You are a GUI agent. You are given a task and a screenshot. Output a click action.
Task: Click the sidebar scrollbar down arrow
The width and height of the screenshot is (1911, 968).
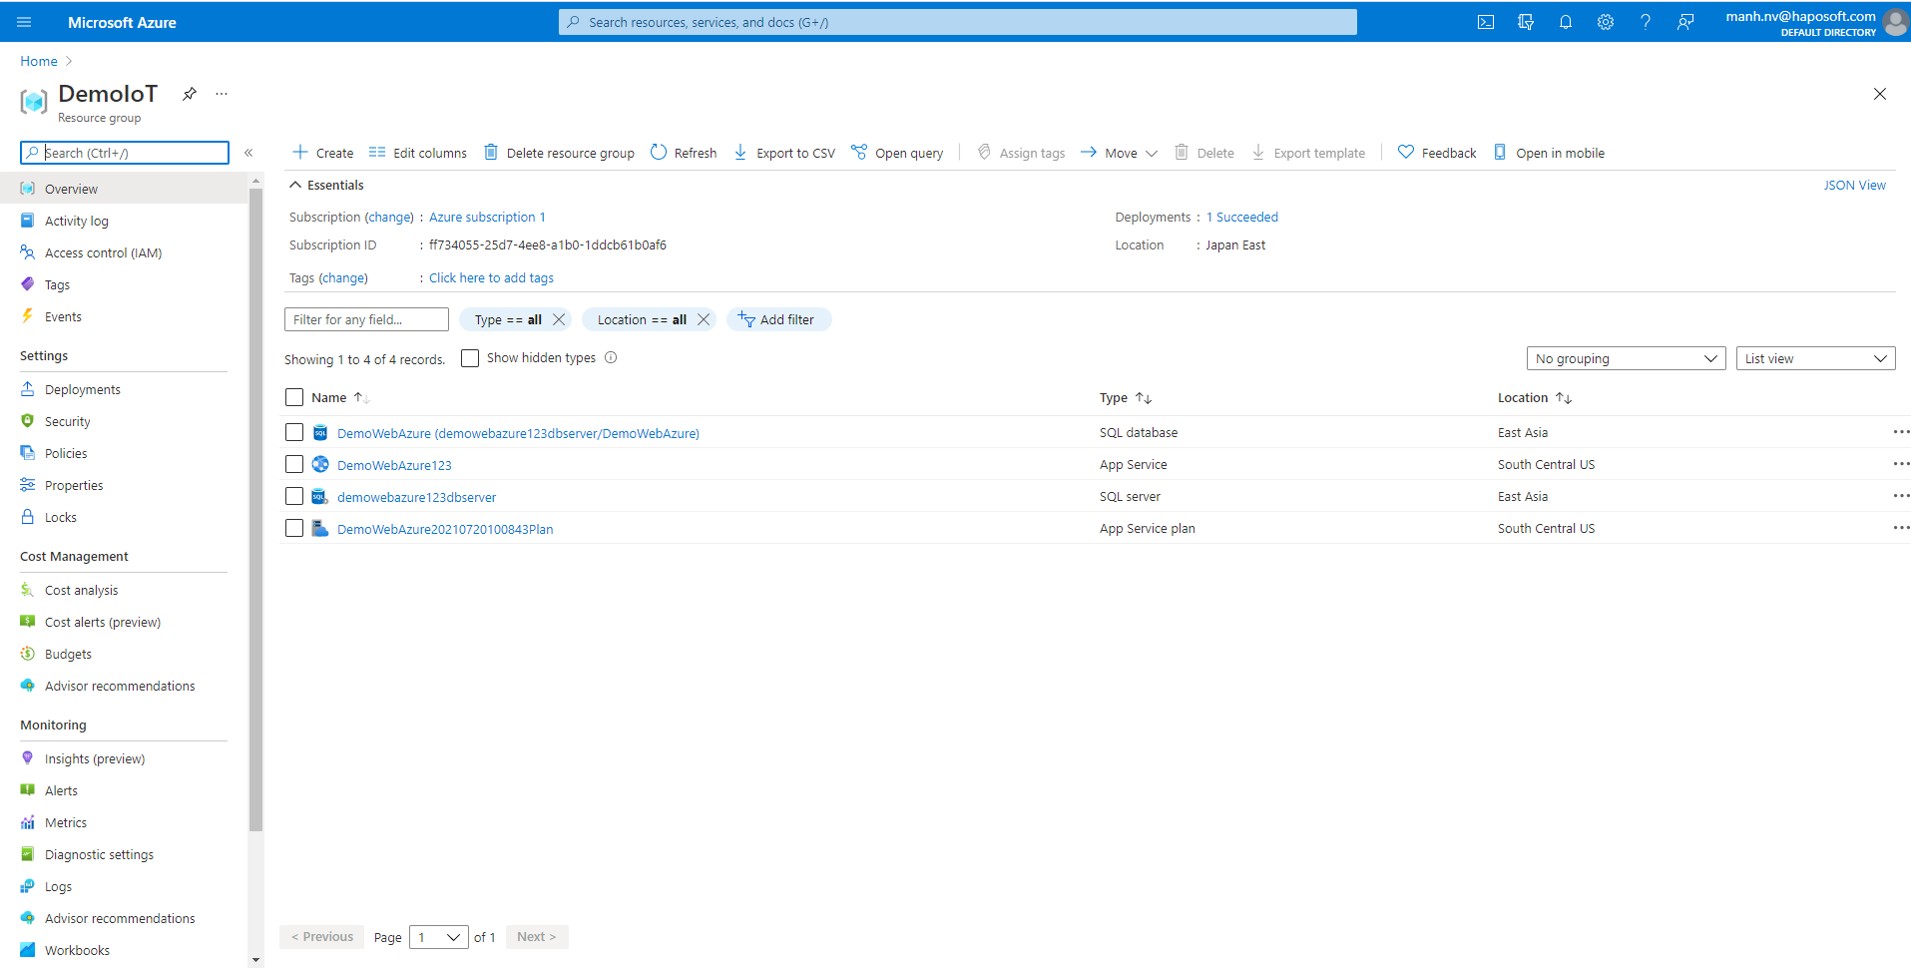click(x=255, y=960)
